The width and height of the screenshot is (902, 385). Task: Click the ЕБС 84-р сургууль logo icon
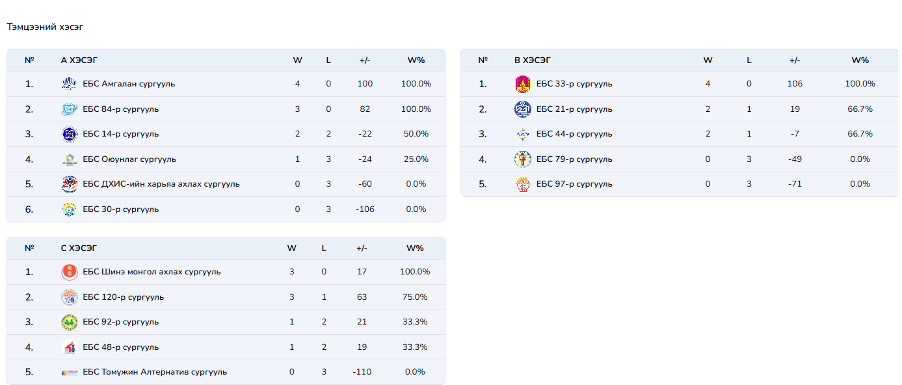click(x=69, y=109)
